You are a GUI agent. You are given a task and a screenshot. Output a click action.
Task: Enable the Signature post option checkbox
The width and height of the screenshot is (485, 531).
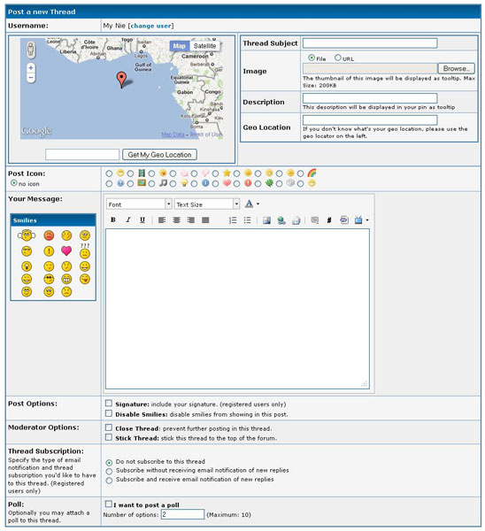click(x=108, y=403)
